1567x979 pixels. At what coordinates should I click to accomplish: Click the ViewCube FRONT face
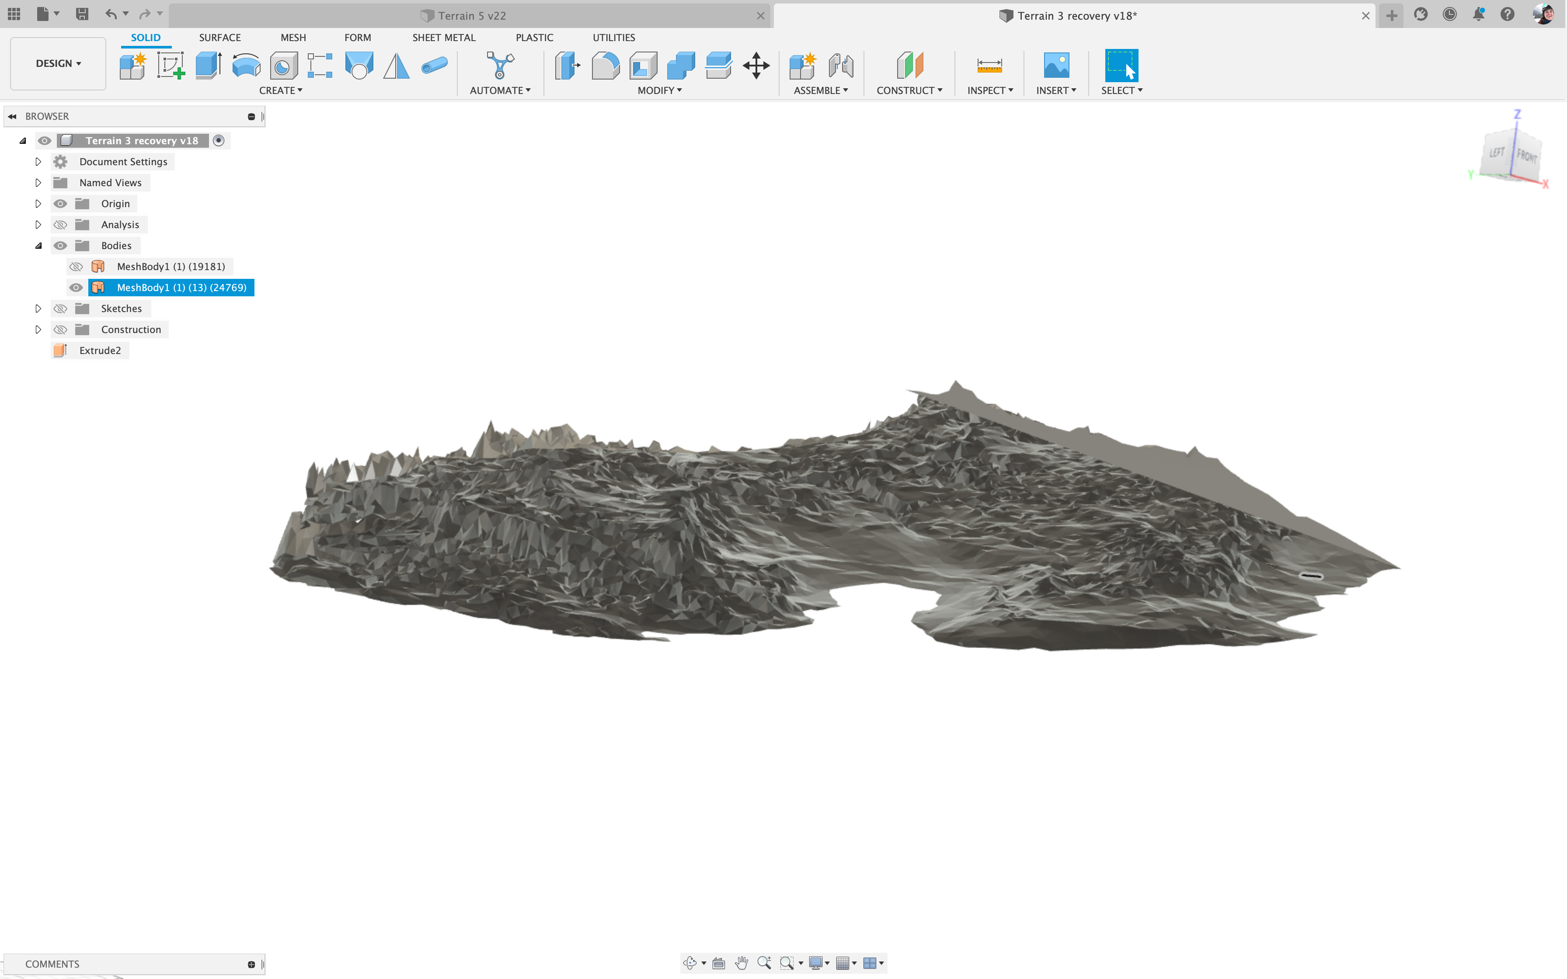(x=1526, y=156)
